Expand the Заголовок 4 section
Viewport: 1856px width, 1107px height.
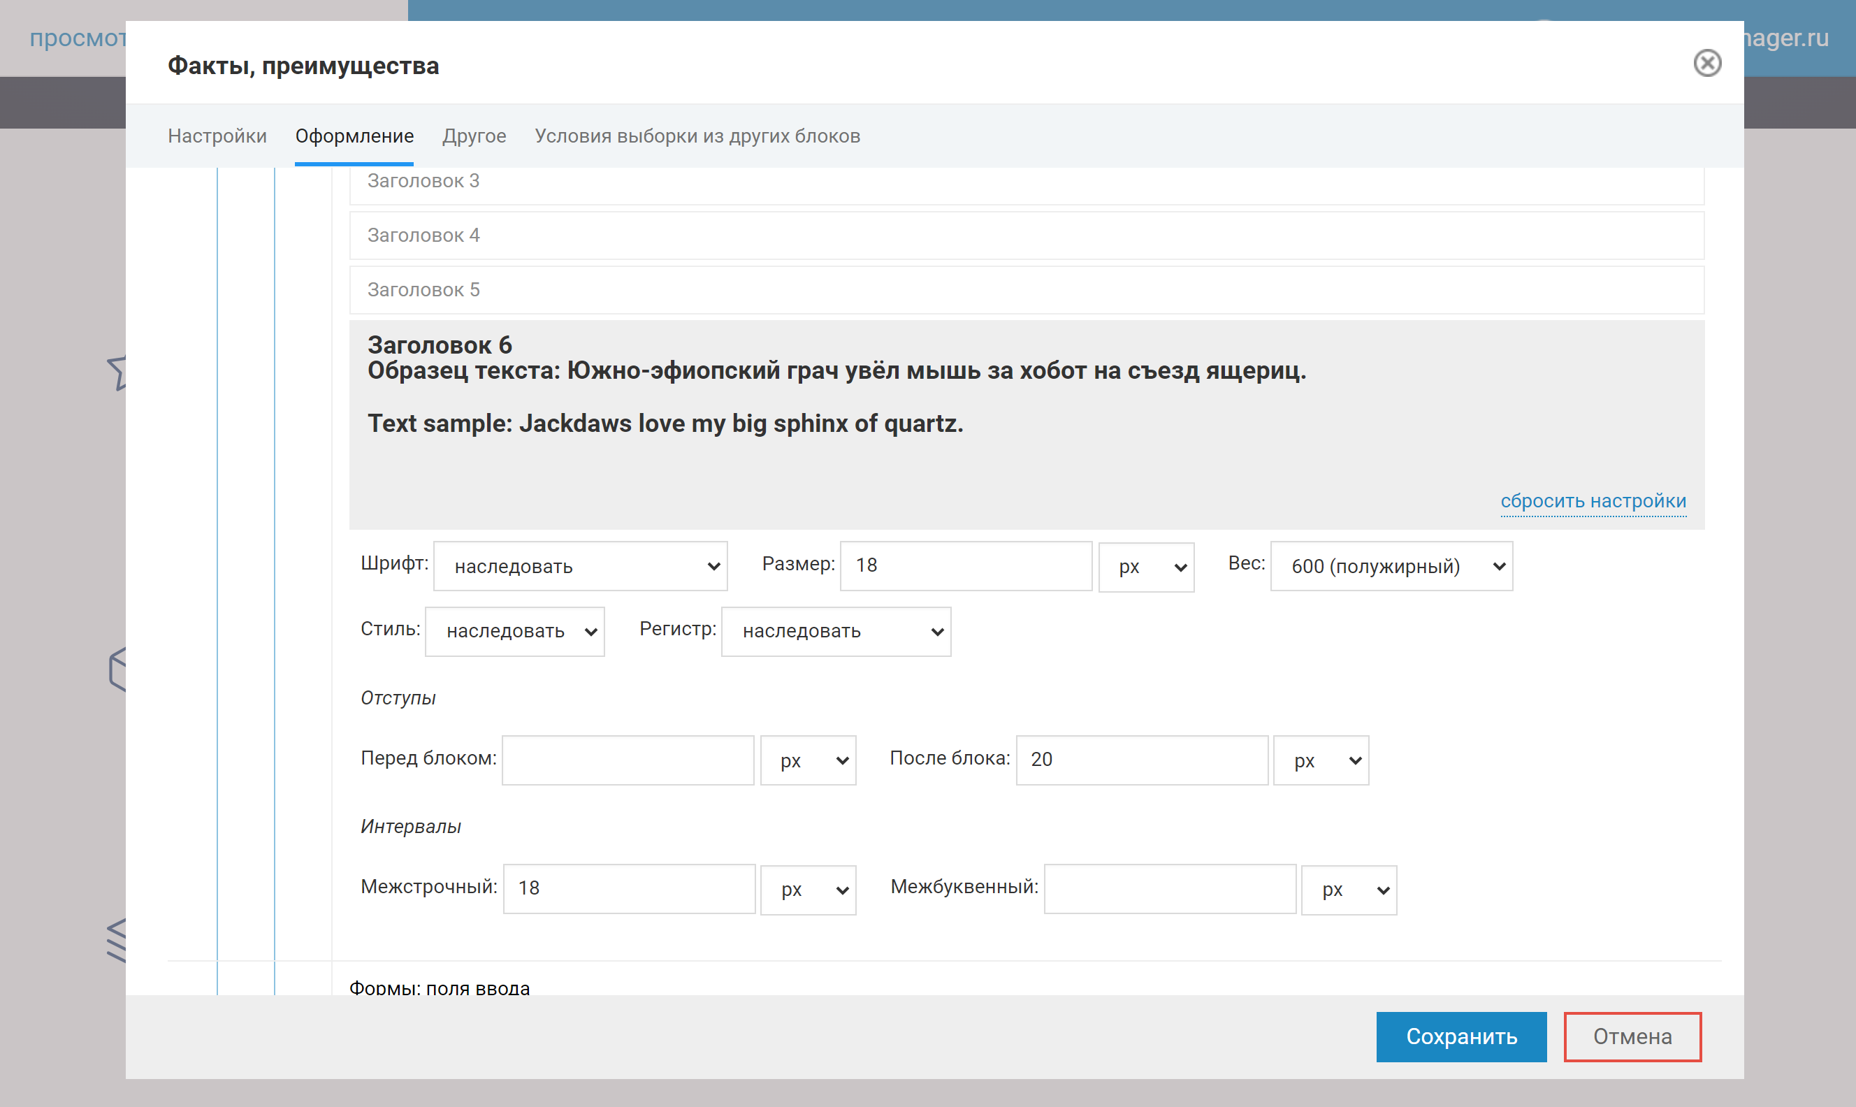click(x=1026, y=236)
